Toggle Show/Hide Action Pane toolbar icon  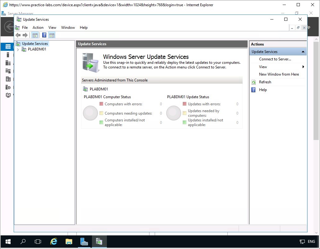(x=52, y=35)
